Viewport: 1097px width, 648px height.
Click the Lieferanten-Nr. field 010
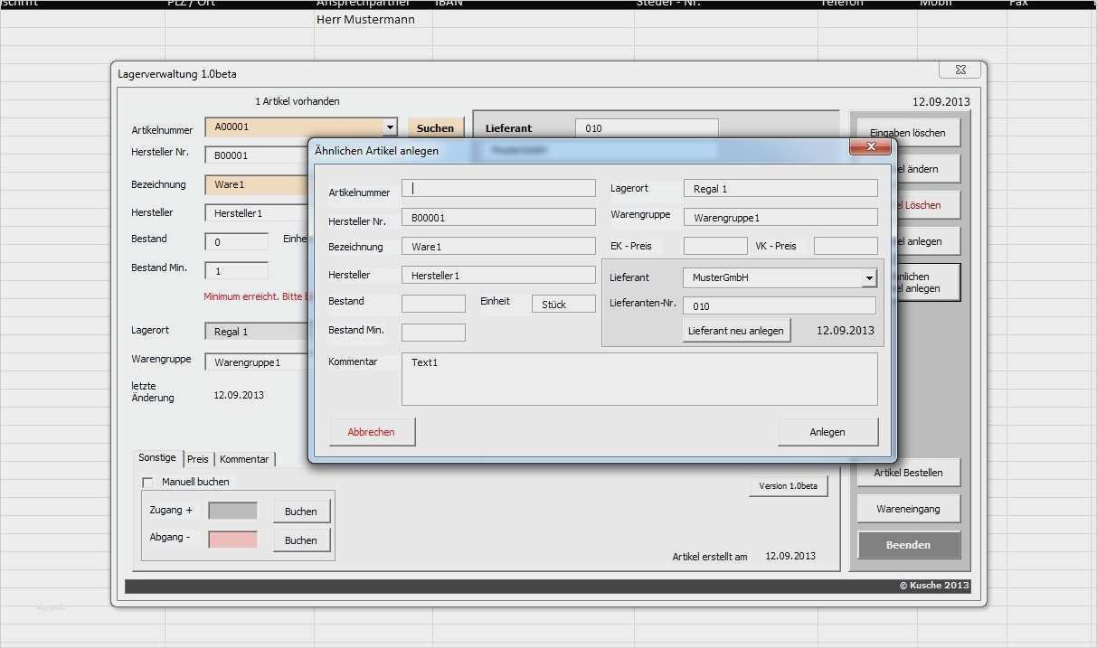pyautogui.click(x=779, y=305)
